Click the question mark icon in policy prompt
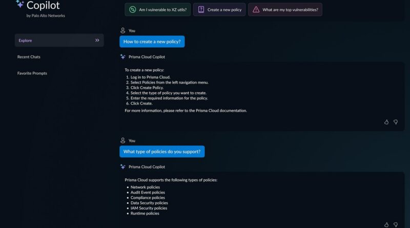The image size is (410, 228). coord(201,9)
